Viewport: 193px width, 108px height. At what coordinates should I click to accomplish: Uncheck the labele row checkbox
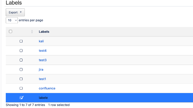pyautogui.click(x=21, y=98)
